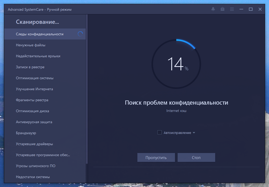The height and width of the screenshot is (187, 269).
Task: Open the hamburger options menu
Action: click(x=232, y=9)
